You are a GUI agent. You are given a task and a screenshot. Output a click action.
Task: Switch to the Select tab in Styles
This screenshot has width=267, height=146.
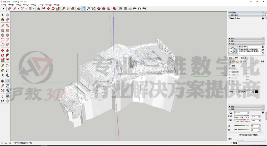[231, 58]
